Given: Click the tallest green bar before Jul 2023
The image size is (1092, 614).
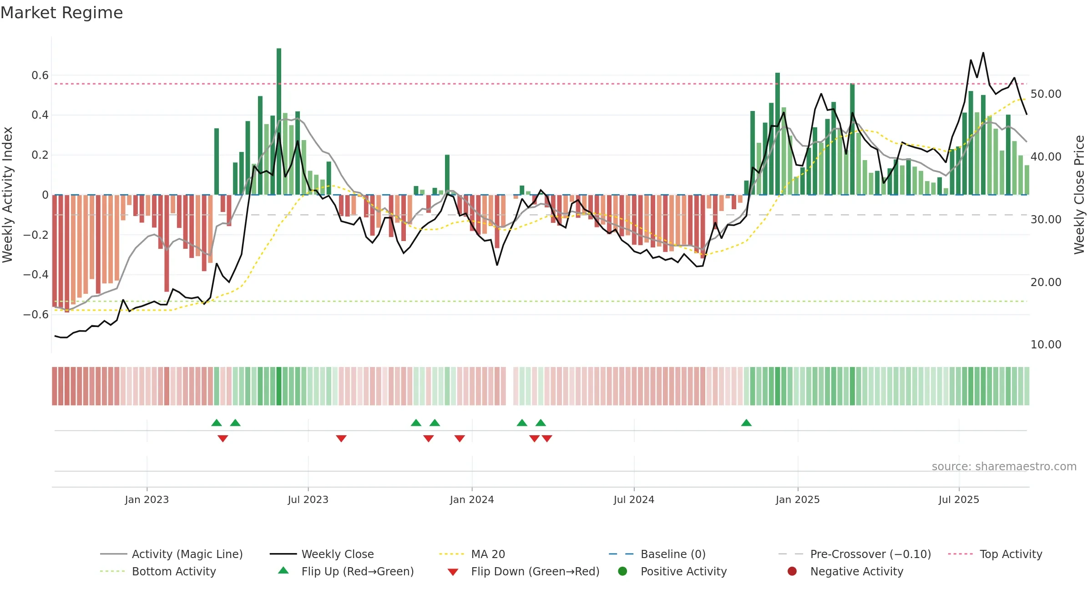Looking at the screenshot, I should [x=279, y=121].
